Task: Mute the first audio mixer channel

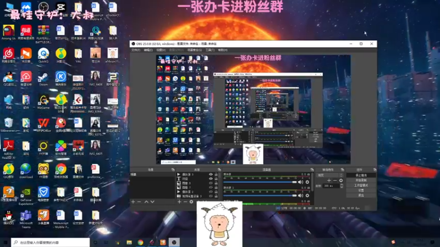Action: click(300, 182)
